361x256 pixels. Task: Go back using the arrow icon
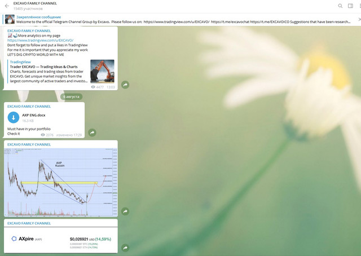7,6
